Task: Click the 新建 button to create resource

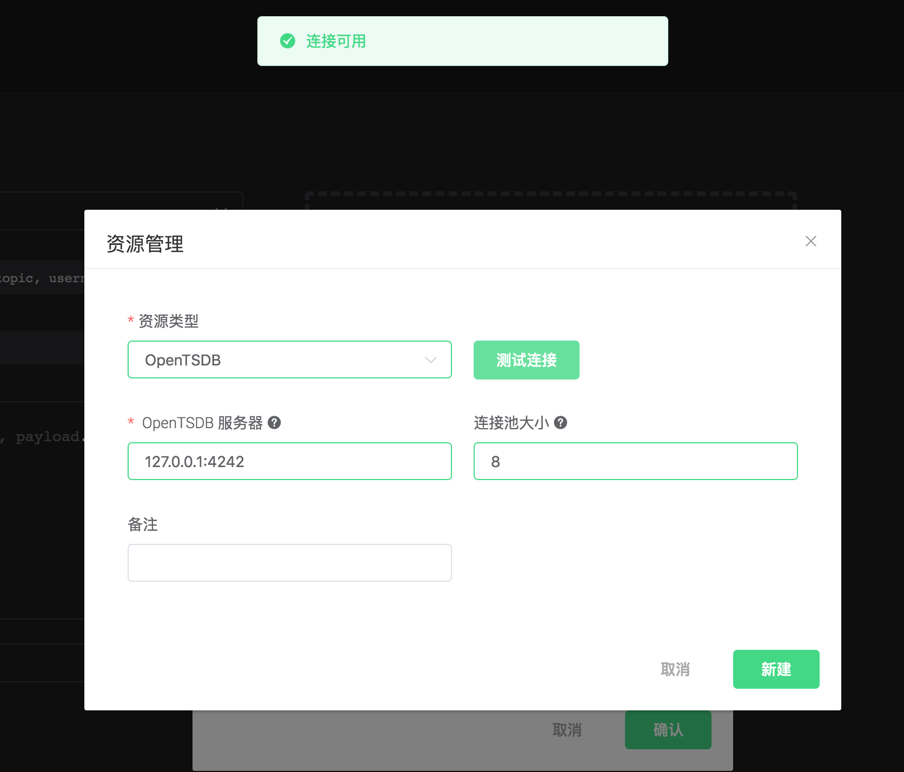Action: (x=776, y=669)
